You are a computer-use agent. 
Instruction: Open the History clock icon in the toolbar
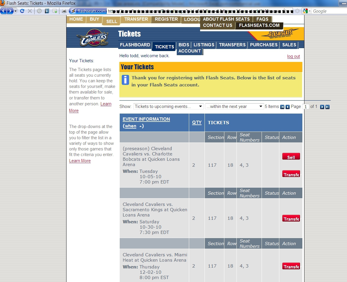39,11
